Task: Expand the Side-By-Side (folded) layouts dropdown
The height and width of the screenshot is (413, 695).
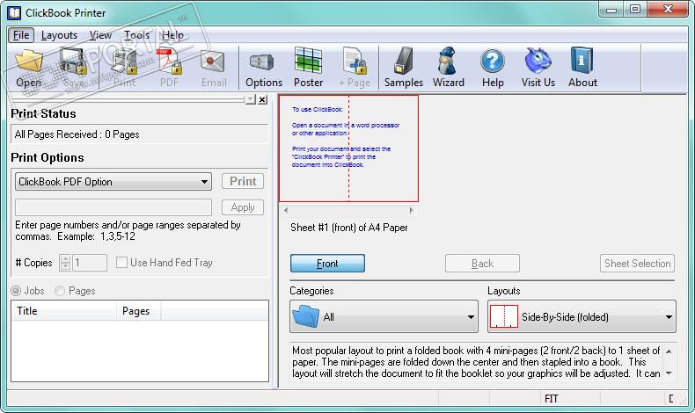Action: click(x=582, y=316)
